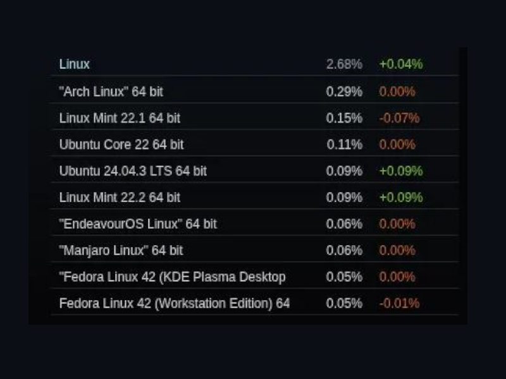The height and width of the screenshot is (379, 506).
Task: Click the 0.29% share for Arch Linux
Action: pyautogui.click(x=344, y=92)
